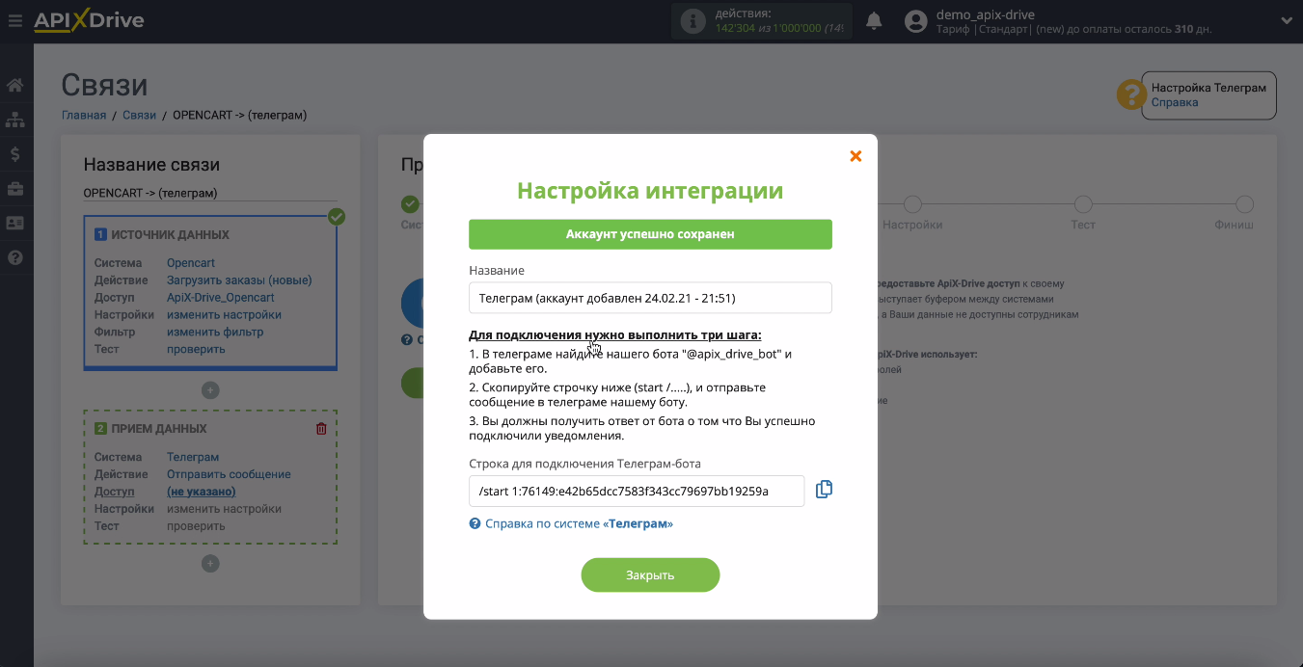
Task: Click the orange question mark help icon
Action: point(1130,94)
